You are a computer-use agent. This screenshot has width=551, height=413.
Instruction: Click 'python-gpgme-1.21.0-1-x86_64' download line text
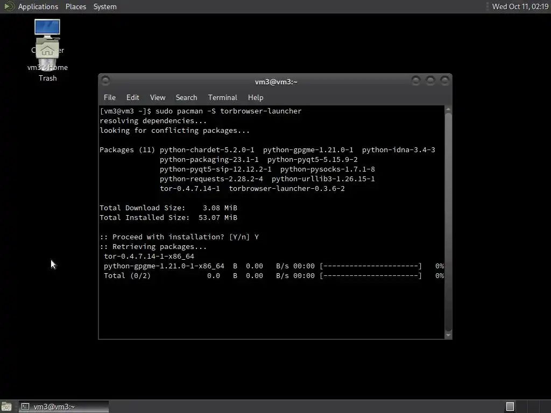pos(164,266)
